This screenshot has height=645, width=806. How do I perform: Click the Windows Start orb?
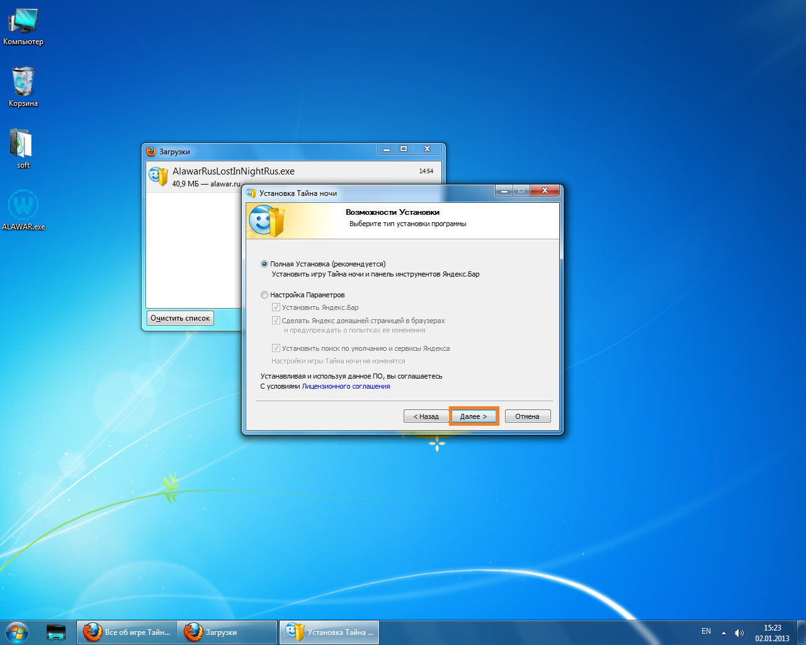(x=16, y=632)
